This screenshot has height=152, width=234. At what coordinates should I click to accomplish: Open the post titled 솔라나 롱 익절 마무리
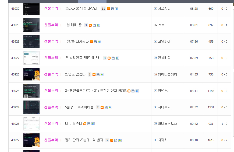pos(82,9)
